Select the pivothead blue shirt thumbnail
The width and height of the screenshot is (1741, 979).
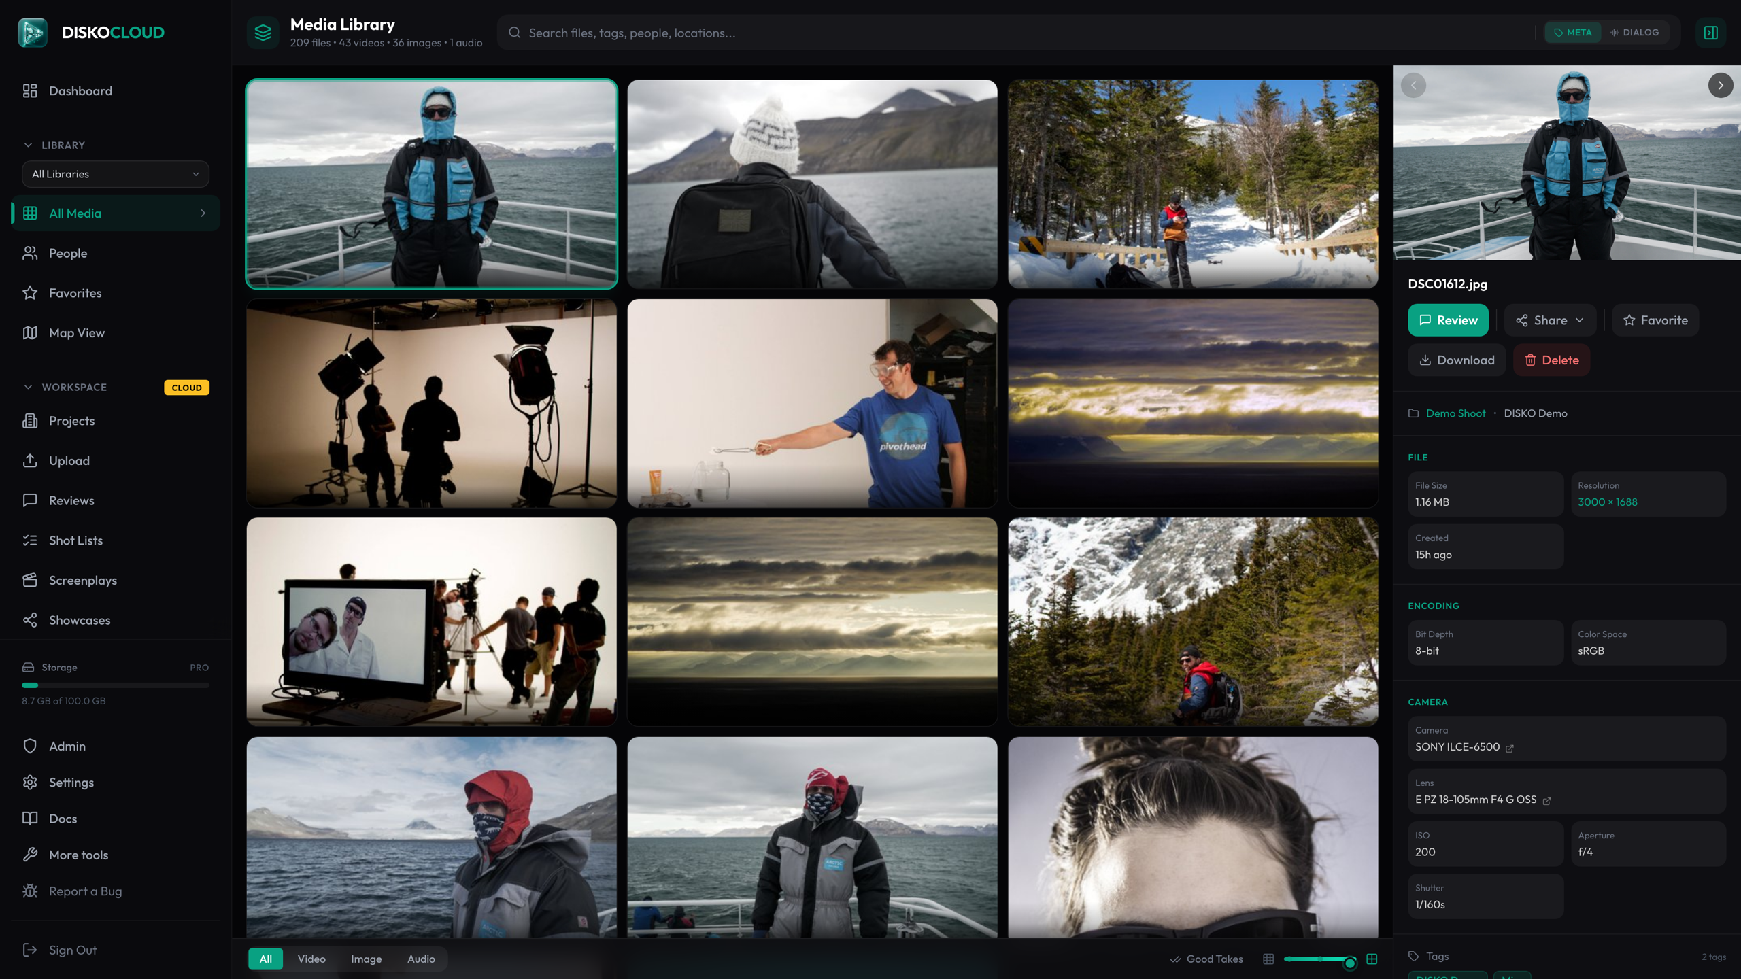(x=812, y=404)
